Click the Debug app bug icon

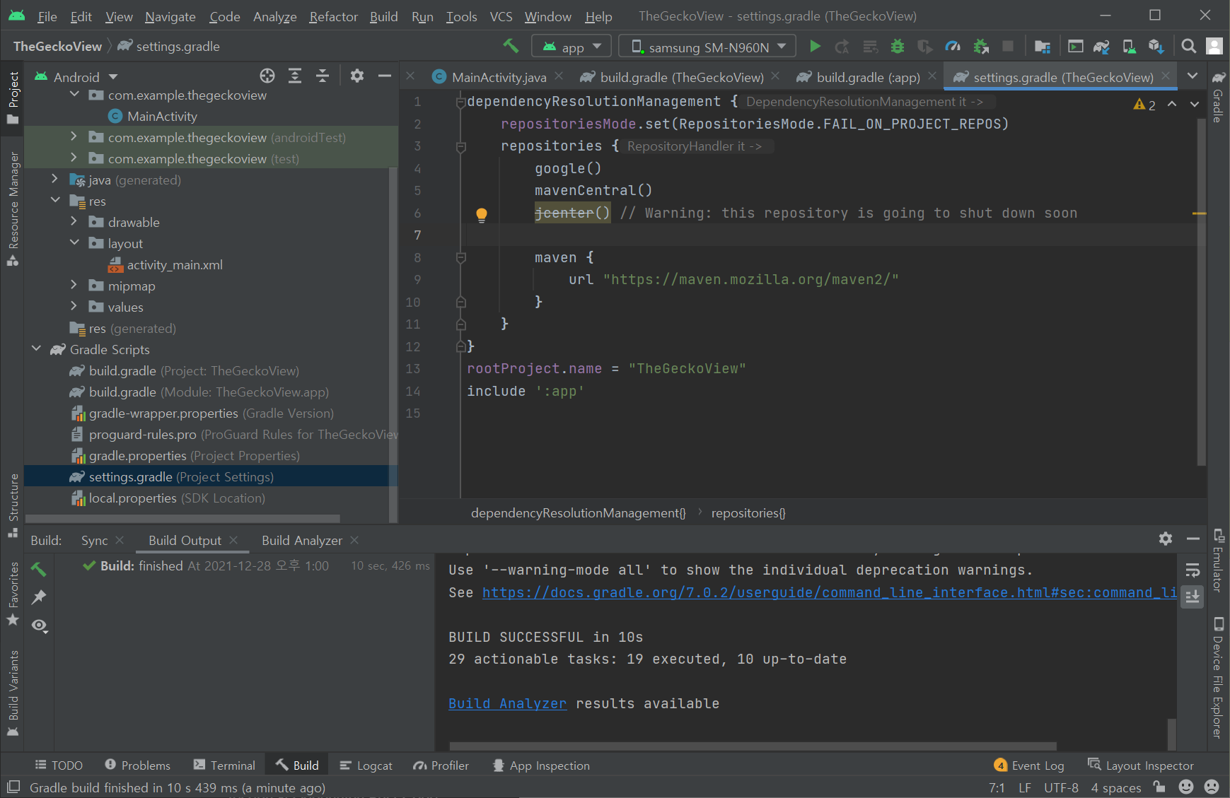point(897,47)
